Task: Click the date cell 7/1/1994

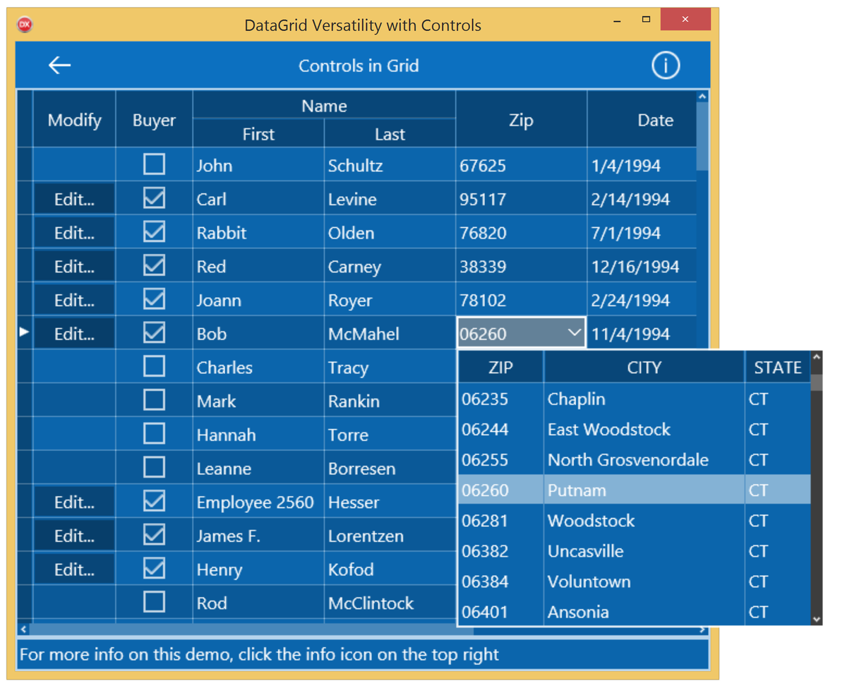Action: coord(642,233)
